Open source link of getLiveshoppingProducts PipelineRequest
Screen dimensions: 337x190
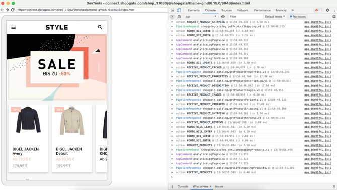pyautogui.click(x=318, y=150)
